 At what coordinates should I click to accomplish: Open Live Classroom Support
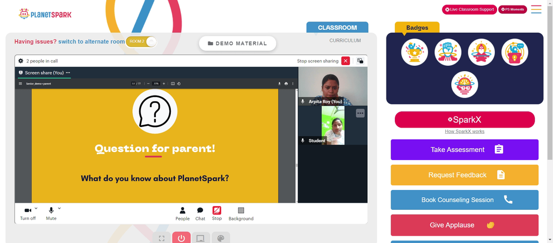pos(469,9)
